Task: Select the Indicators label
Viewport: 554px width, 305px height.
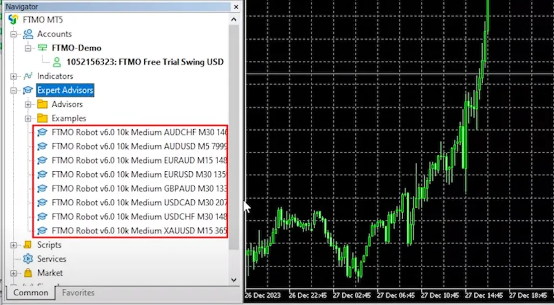Action: coord(55,76)
